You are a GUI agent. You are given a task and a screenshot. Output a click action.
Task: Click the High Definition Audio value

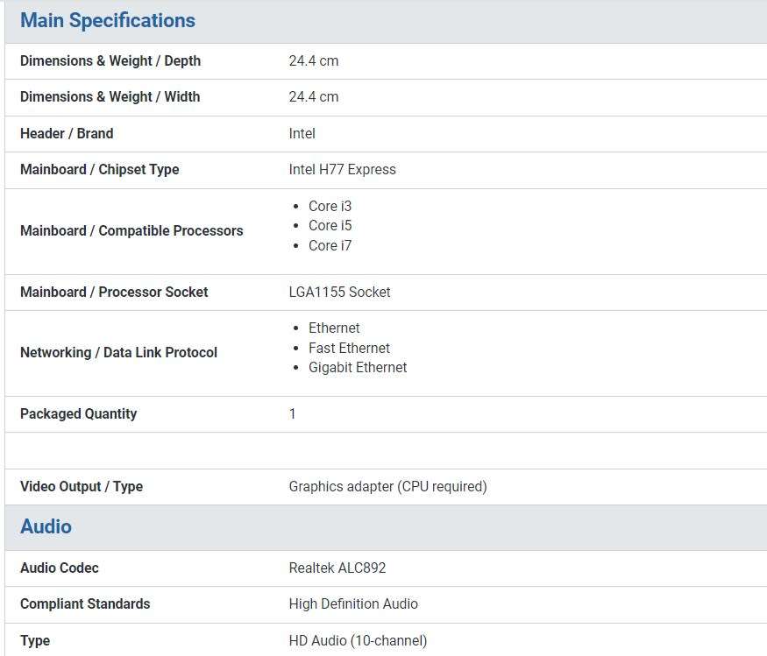click(353, 604)
